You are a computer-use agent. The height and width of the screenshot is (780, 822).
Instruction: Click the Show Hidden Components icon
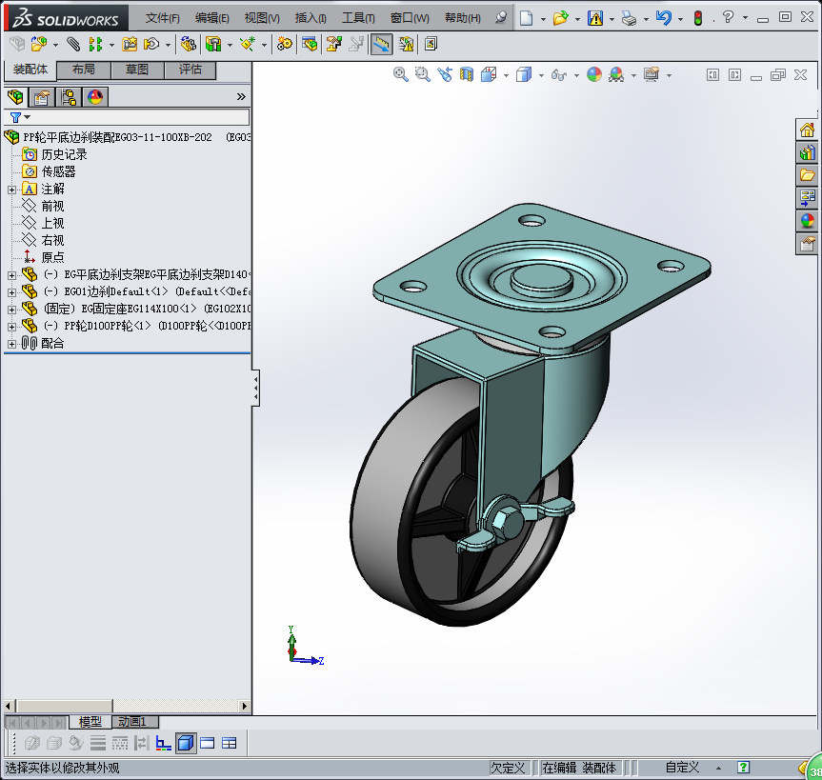click(188, 44)
